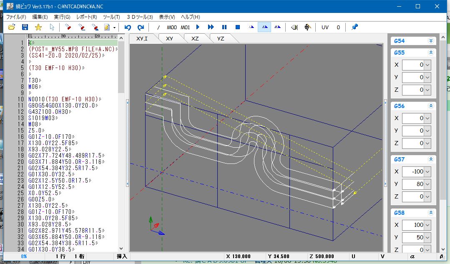Undo the last edit
The image size is (450, 264).
tap(128, 27)
